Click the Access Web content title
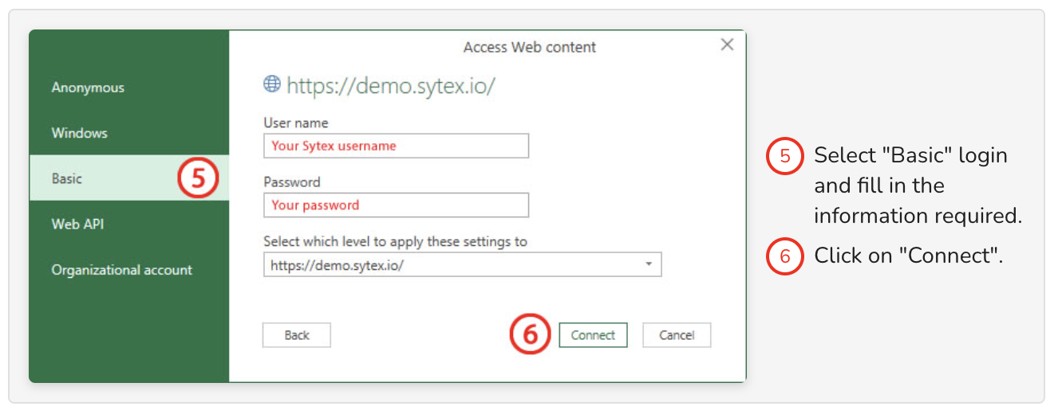This screenshot has height=414, width=1058. coord(530,48)
